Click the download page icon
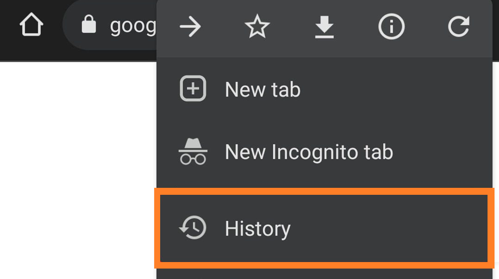 pyautogui.click(x=324, y=27)
